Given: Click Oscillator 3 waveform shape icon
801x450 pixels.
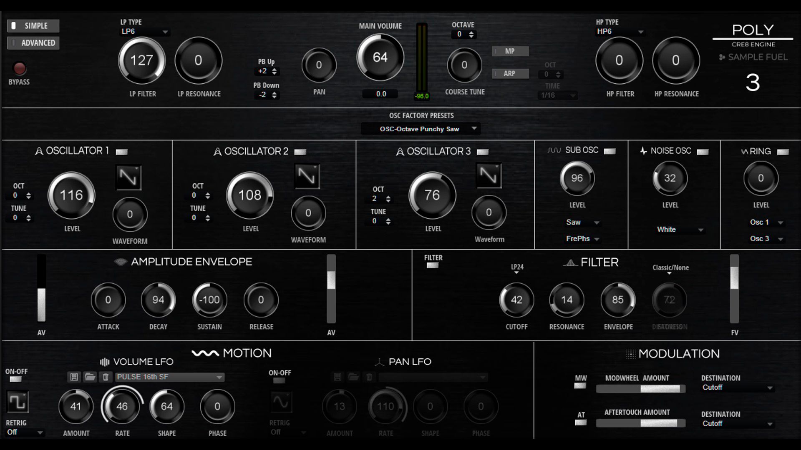Looking at the screenshot, I should [489, 175].
